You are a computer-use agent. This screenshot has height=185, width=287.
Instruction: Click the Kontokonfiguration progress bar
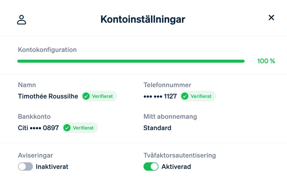[x=131, y=61]
